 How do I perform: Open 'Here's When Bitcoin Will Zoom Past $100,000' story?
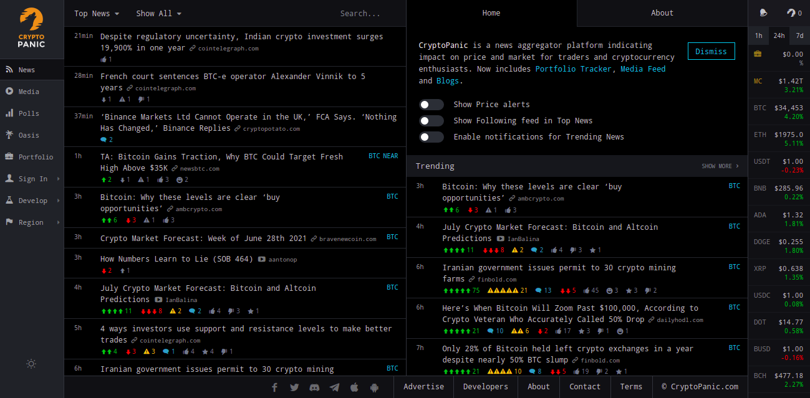click(570, 314)
